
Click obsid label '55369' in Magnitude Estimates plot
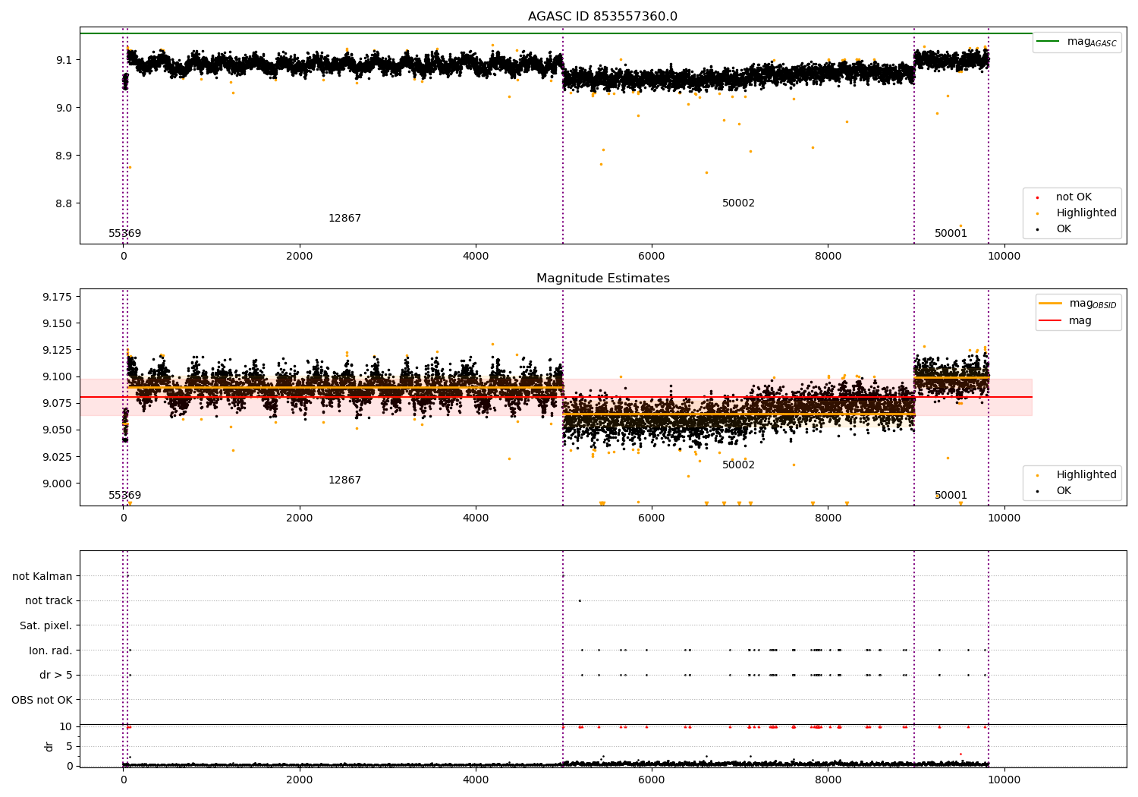[x=124, y=496]
